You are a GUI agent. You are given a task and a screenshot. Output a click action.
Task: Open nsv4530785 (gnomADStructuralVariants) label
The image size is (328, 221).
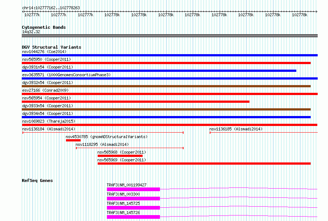[107, 137]
